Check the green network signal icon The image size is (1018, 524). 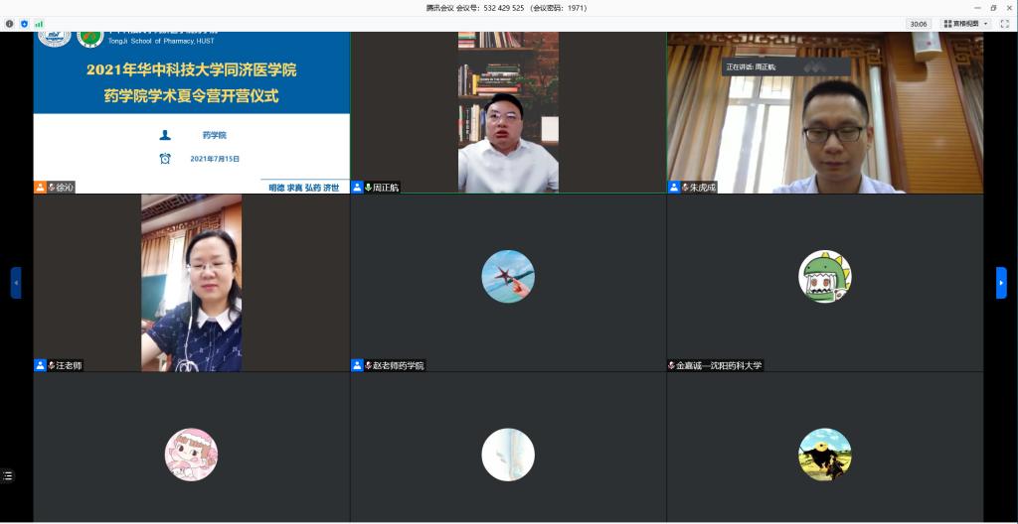point(39,23)
